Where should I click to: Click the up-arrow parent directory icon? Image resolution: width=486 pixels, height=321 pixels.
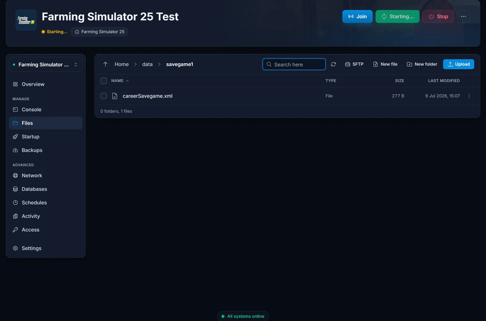coord(105,64)
